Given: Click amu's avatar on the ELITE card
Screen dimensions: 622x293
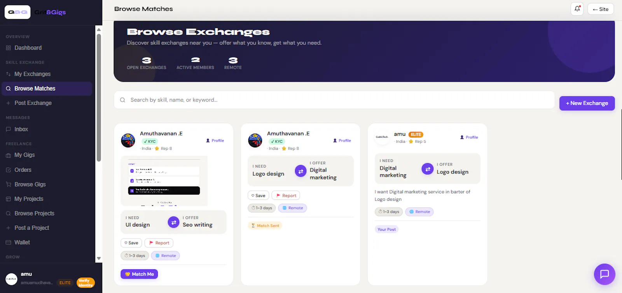Looking at the screenshot, I should pyautogui.click(x=382, y=137).
